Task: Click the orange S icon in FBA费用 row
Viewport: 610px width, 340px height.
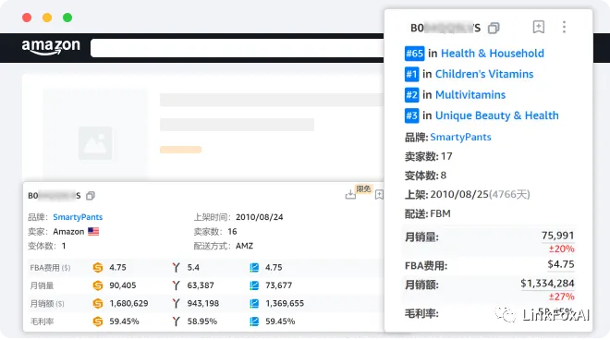Action: click(98, 268)
